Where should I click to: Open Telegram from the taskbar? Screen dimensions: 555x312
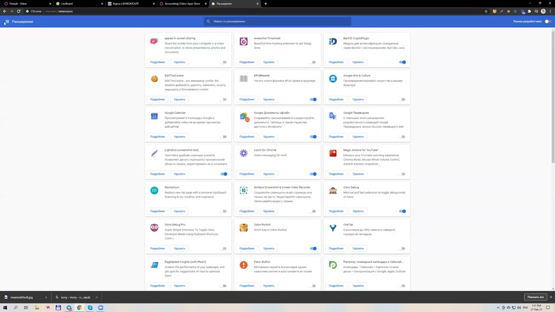pyautogui.click(x=69, y=308)
